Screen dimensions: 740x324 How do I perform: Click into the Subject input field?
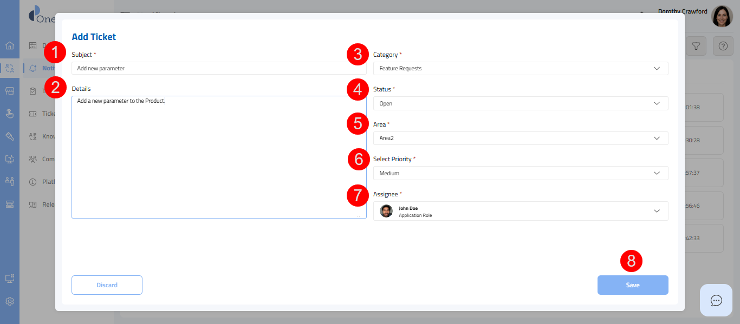click(219, 69)
